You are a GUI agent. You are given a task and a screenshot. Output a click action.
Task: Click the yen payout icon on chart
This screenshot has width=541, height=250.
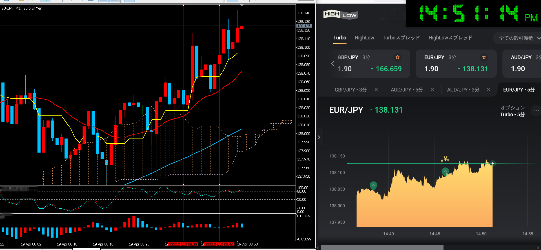point(445,159)
